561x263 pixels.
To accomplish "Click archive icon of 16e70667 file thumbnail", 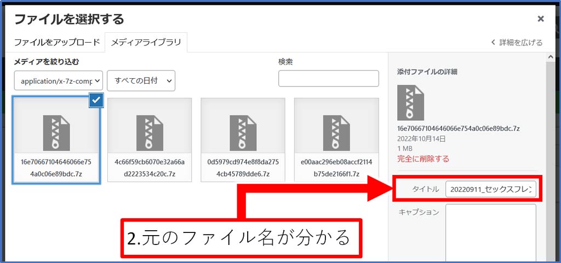I will tap(56, 133).
